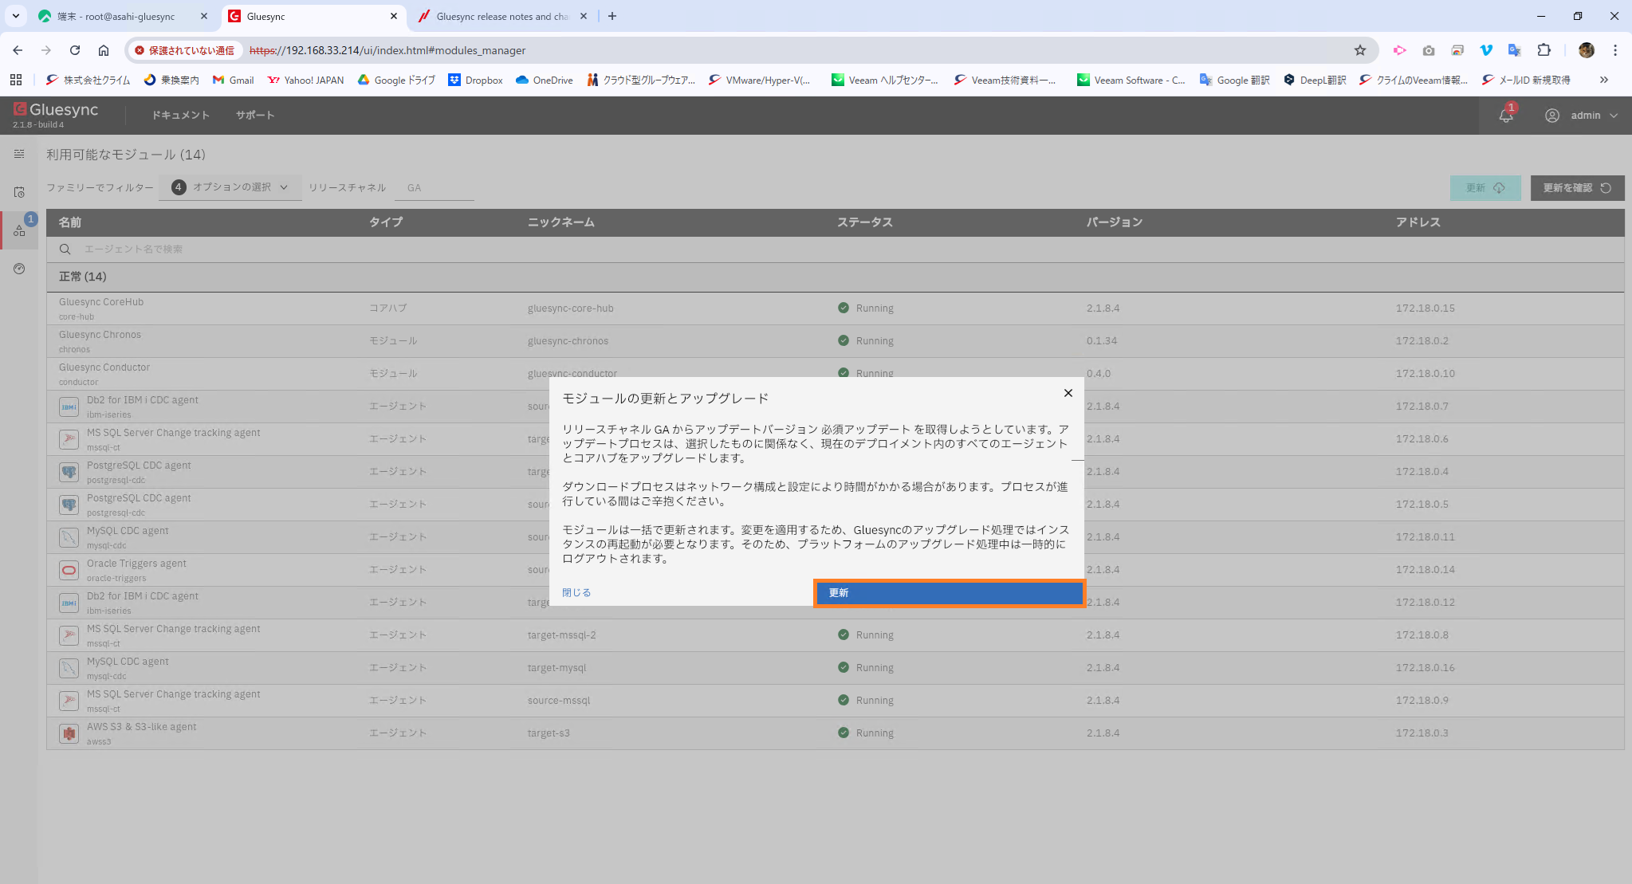The height and width of the screenshot is (884, 1632).
Task: Click the scheduler sidebar icon
Action: click(x=19, y=192)
